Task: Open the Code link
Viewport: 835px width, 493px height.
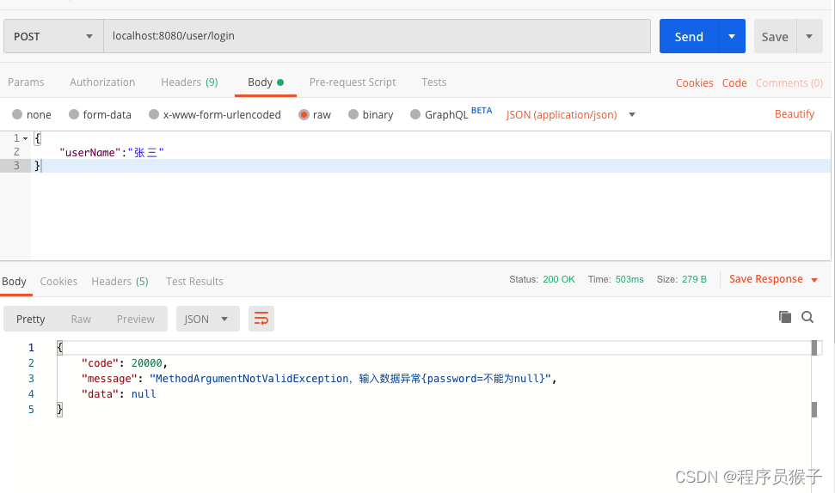Action: pyautogui.click(x=734, y=83)
